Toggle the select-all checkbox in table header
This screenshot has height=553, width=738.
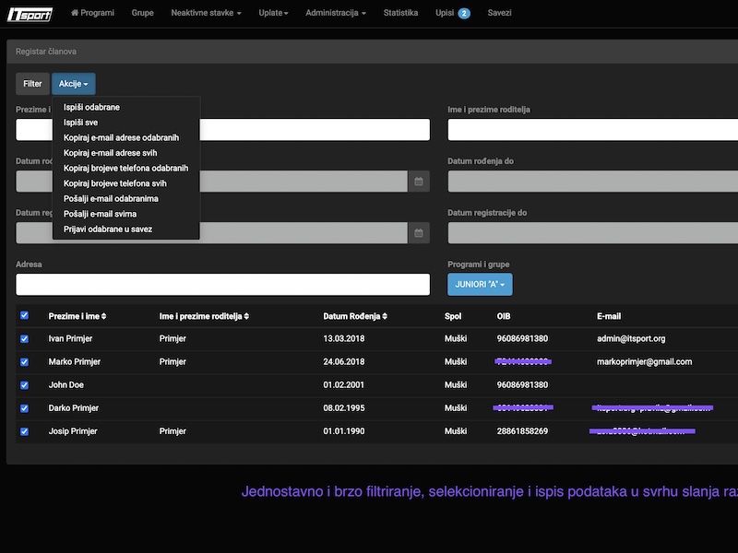[24, 315]
